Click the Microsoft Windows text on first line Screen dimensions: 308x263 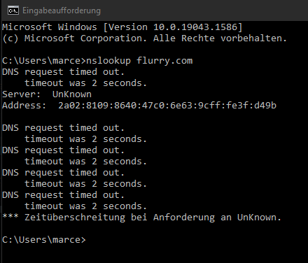50,27
